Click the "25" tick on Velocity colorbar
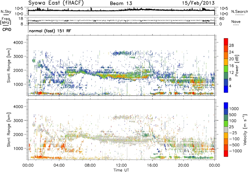 (231, 127)
